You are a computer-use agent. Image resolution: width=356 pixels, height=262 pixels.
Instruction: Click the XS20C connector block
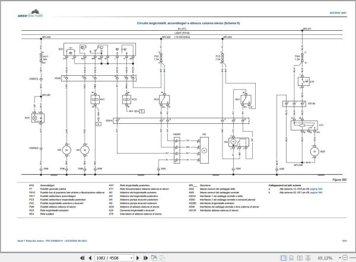[177, 151]
